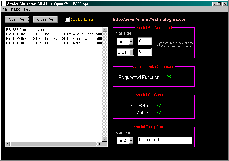Click the 'Set Byte:' label
The image size is (229, 161).
click(x=140, y=106)
